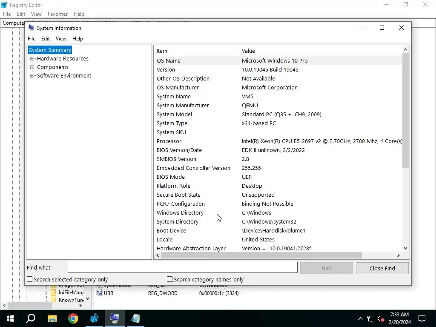The image size is (436, 327).
Task: Select Software Environment label in tree
Action: (64, 76)
